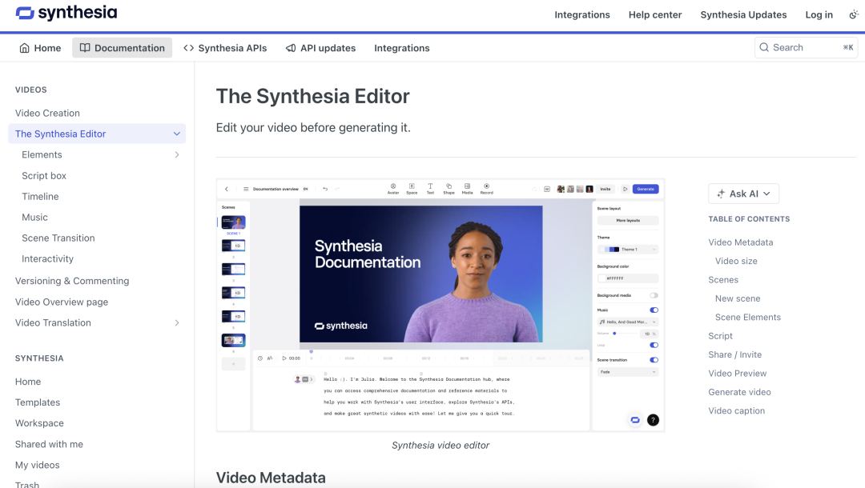
Task: Click music note icon in track selector
Action: point(602,322)
